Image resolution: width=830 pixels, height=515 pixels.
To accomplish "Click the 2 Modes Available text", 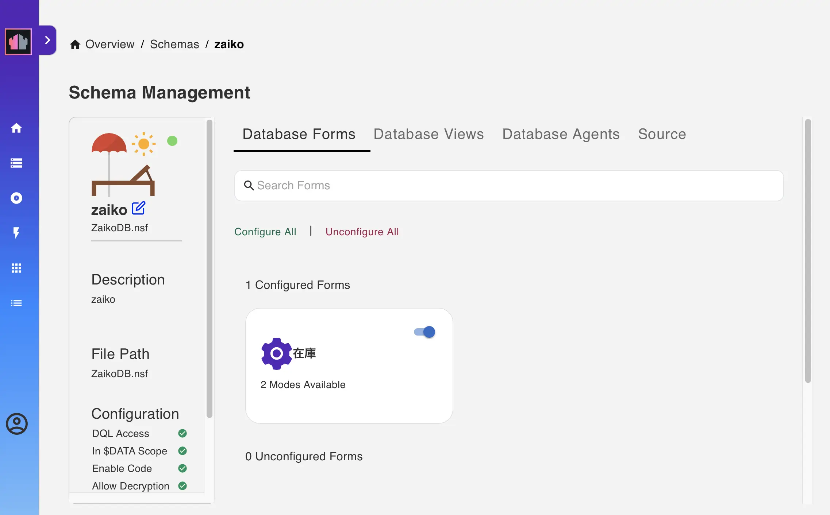I will point(303,384).
